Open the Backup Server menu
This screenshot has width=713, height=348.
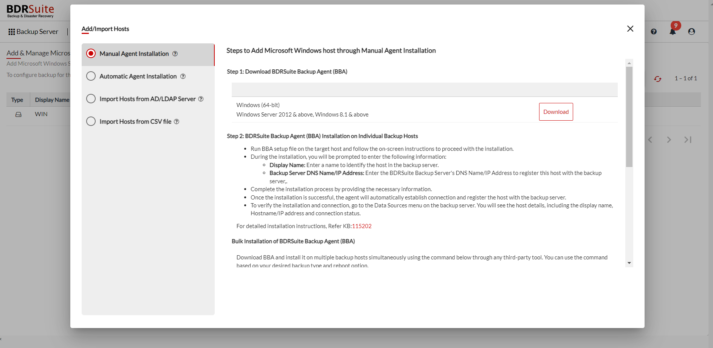[x=37, y=32]
